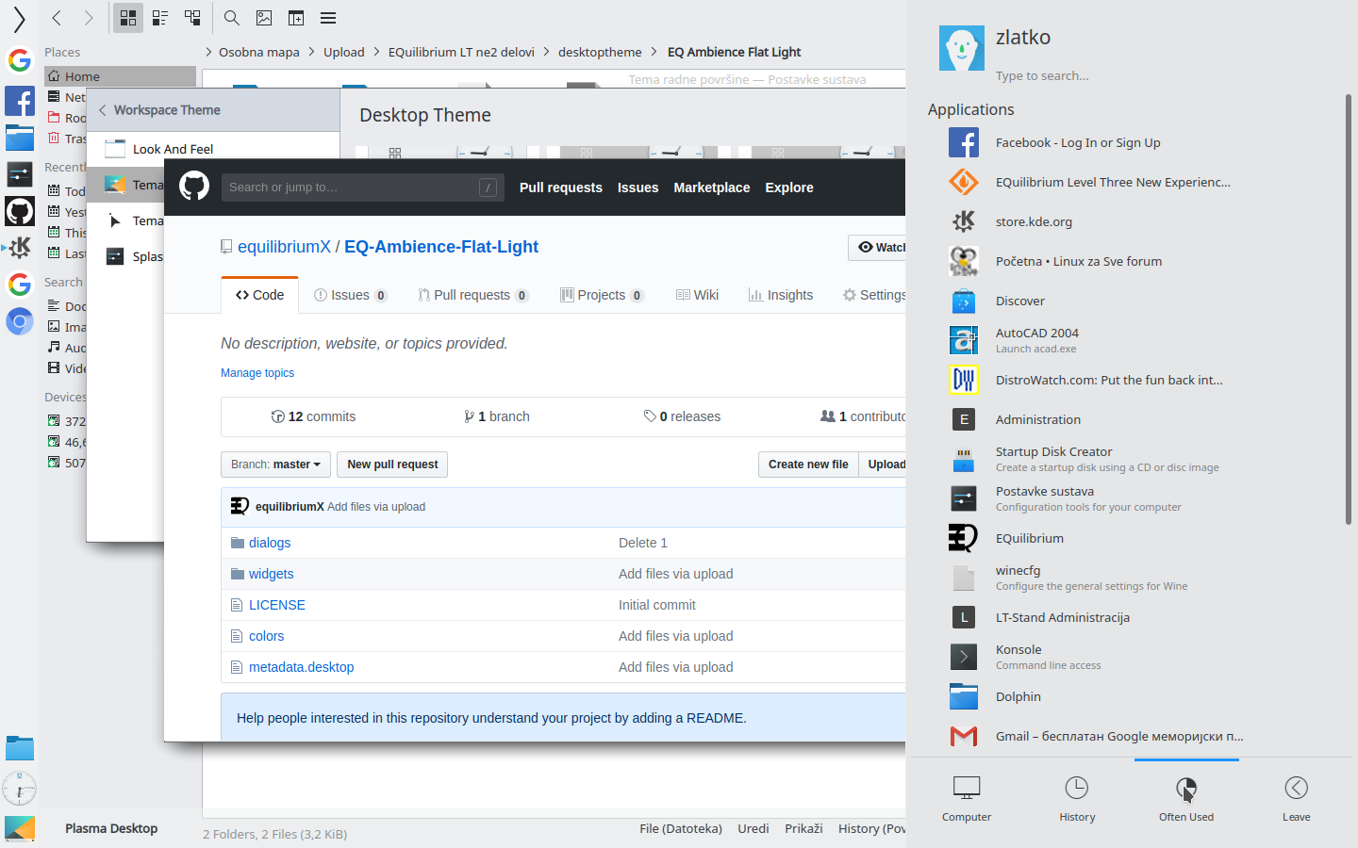Switch Dolphin to icons view mode
Image resolution: width=1358 pixels, height=848 pixels.
(128, 18)
